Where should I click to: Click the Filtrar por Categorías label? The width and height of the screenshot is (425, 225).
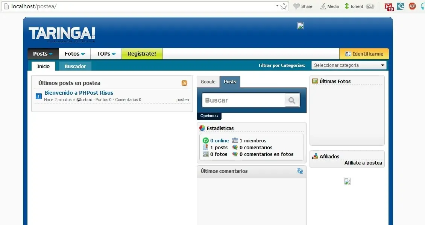(282, 65)
